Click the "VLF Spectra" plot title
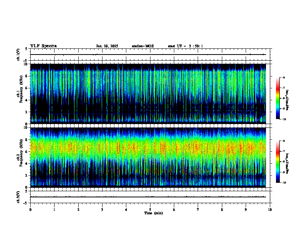This screenshot has height=235, width=304. click(x=43, y=46)
